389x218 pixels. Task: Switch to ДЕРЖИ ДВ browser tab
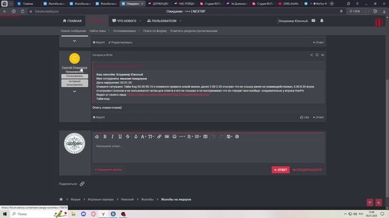[x=159, y=4]
